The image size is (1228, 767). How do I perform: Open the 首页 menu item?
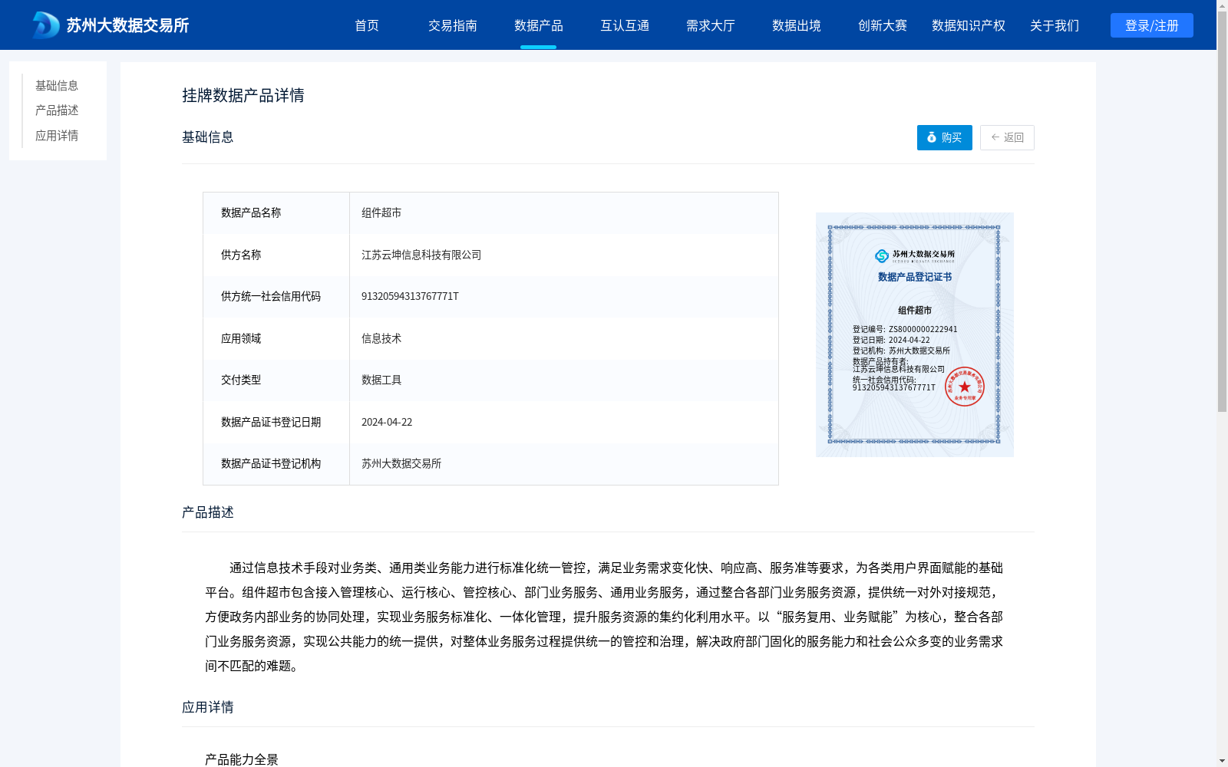click(367, 25)
